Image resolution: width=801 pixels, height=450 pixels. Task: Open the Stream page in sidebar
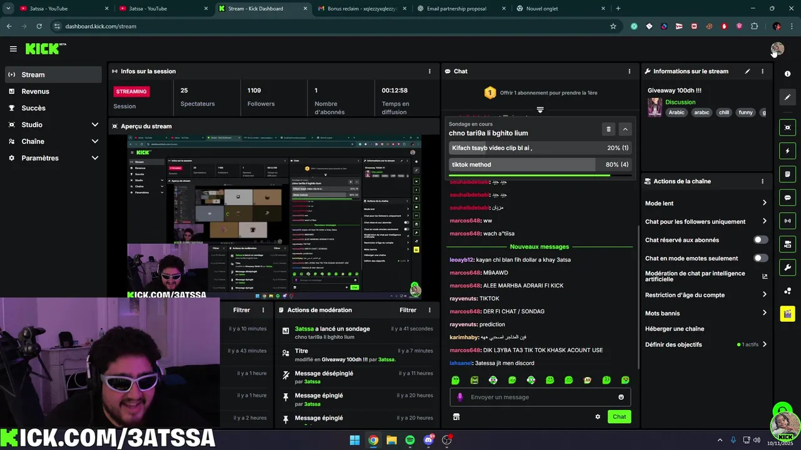coord(53,74)
